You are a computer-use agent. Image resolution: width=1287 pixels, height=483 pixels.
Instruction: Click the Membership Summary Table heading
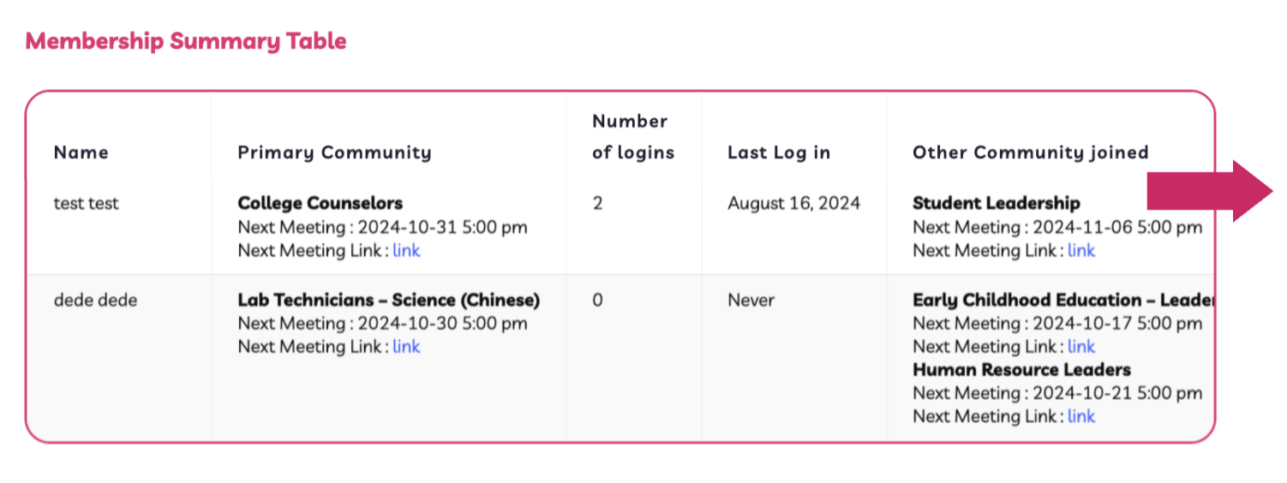[186, 41]
